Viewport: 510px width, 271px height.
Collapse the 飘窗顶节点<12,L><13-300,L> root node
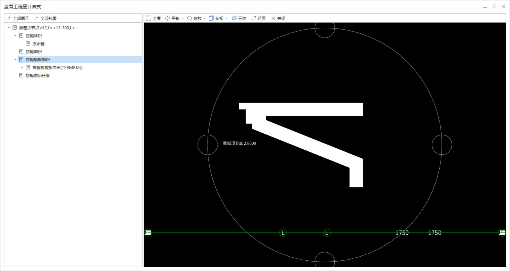[9, 28]
